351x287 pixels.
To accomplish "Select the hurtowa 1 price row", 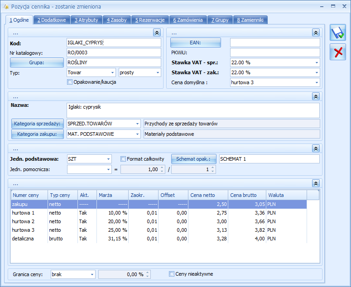I will (159, 213).
